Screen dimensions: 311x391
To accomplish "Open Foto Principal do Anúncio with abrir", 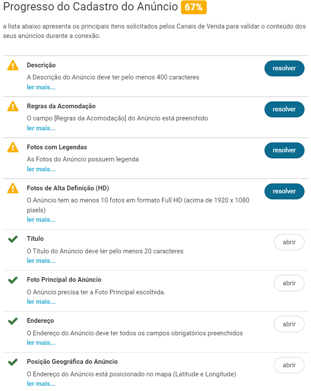I will 289,283.
